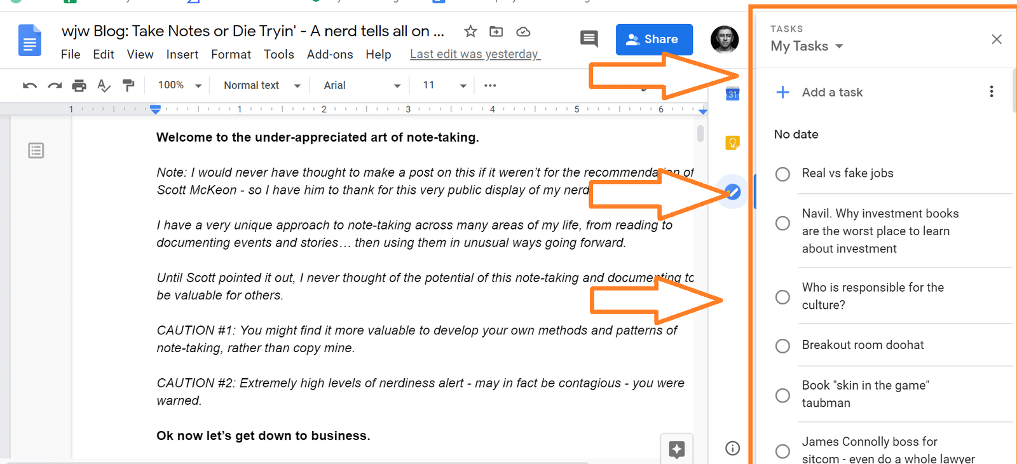Click the Undo arrow icon
1017x464 pixels.
29,86
